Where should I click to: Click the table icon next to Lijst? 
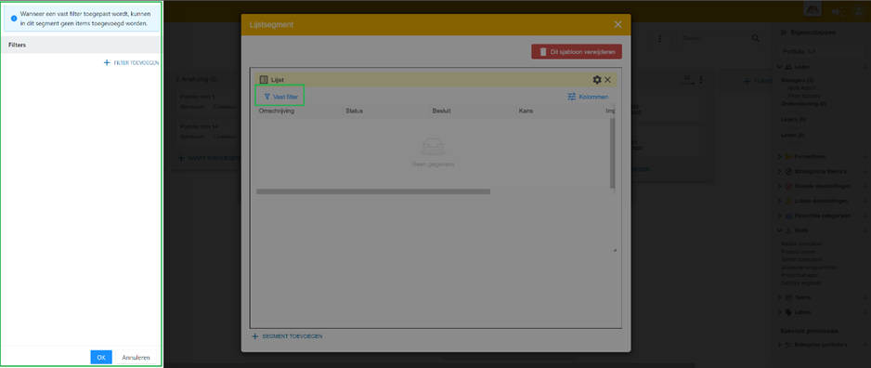click(x=264, y=80)
